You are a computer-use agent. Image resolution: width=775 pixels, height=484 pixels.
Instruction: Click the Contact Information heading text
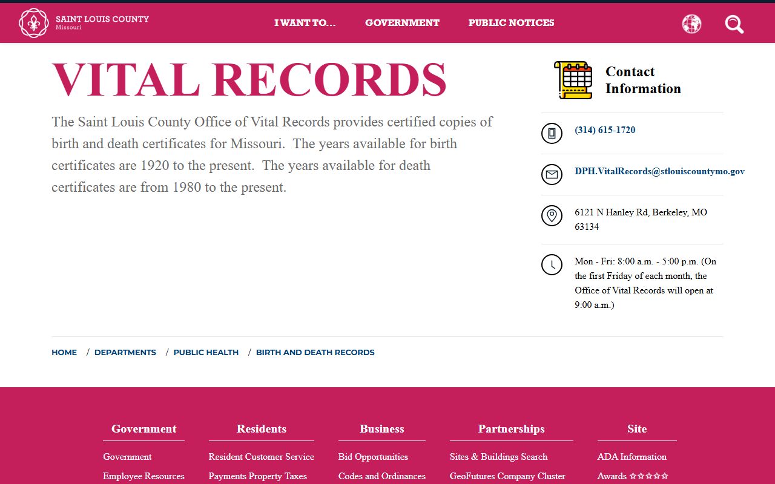click(643, 80)
